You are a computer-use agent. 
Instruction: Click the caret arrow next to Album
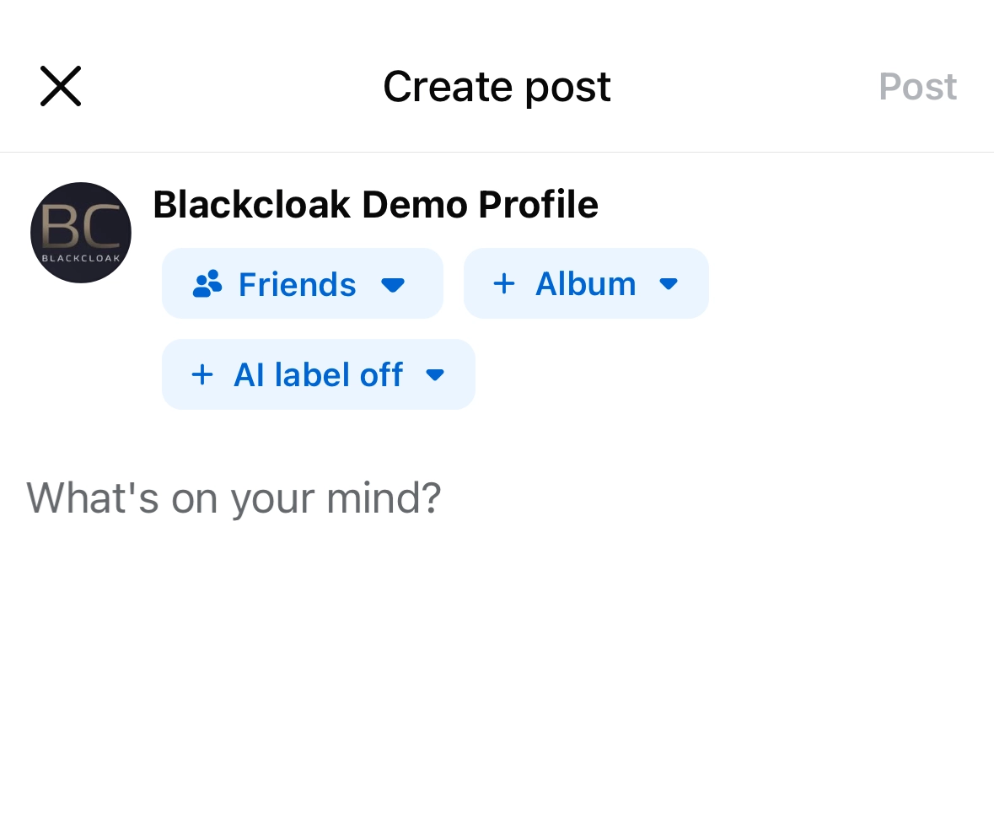pos(669,284)
